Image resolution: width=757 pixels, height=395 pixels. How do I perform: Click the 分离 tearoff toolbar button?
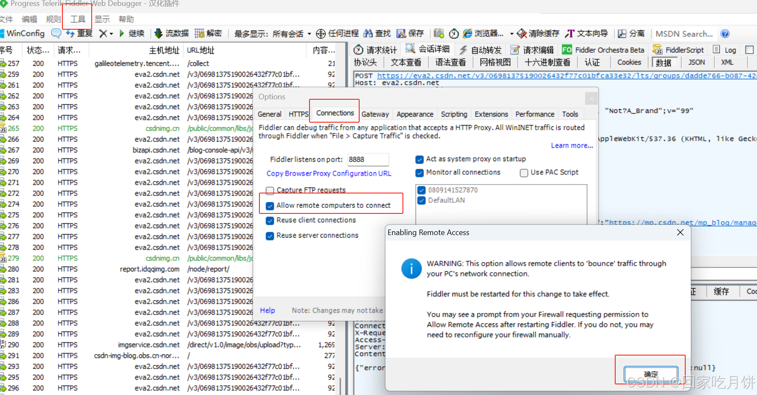(x=631, y=34)
